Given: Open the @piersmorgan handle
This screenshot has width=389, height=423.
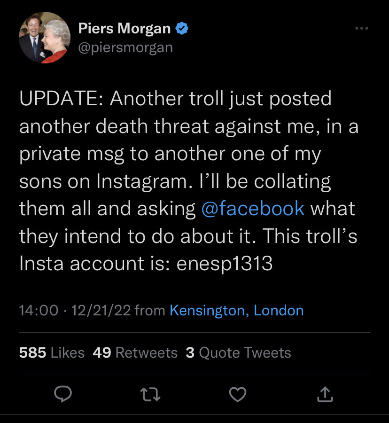Looking at the screenshot, I should tap(125, 47).
